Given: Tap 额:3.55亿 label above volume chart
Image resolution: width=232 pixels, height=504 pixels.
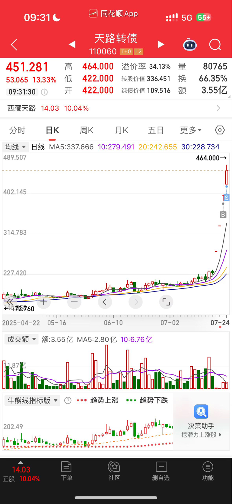Looking at the screenshot, I should click(57, 340).
